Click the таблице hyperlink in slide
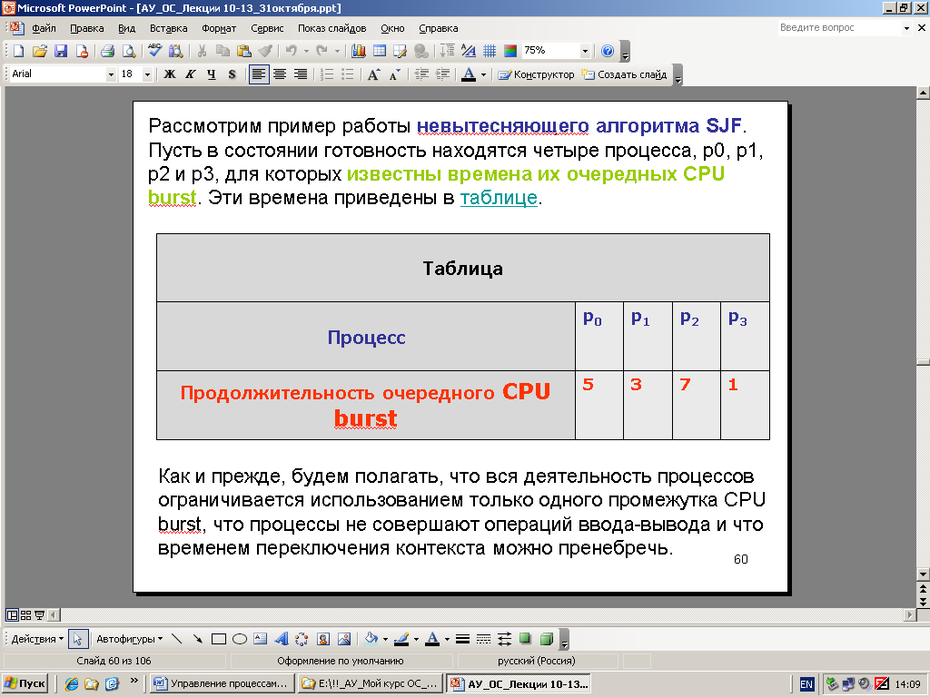 coord(499,197)
